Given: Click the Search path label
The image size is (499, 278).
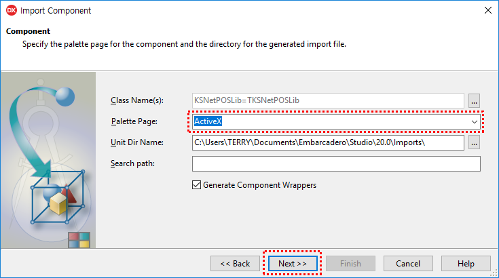Looking at the screenshot, I should point(132,163).
